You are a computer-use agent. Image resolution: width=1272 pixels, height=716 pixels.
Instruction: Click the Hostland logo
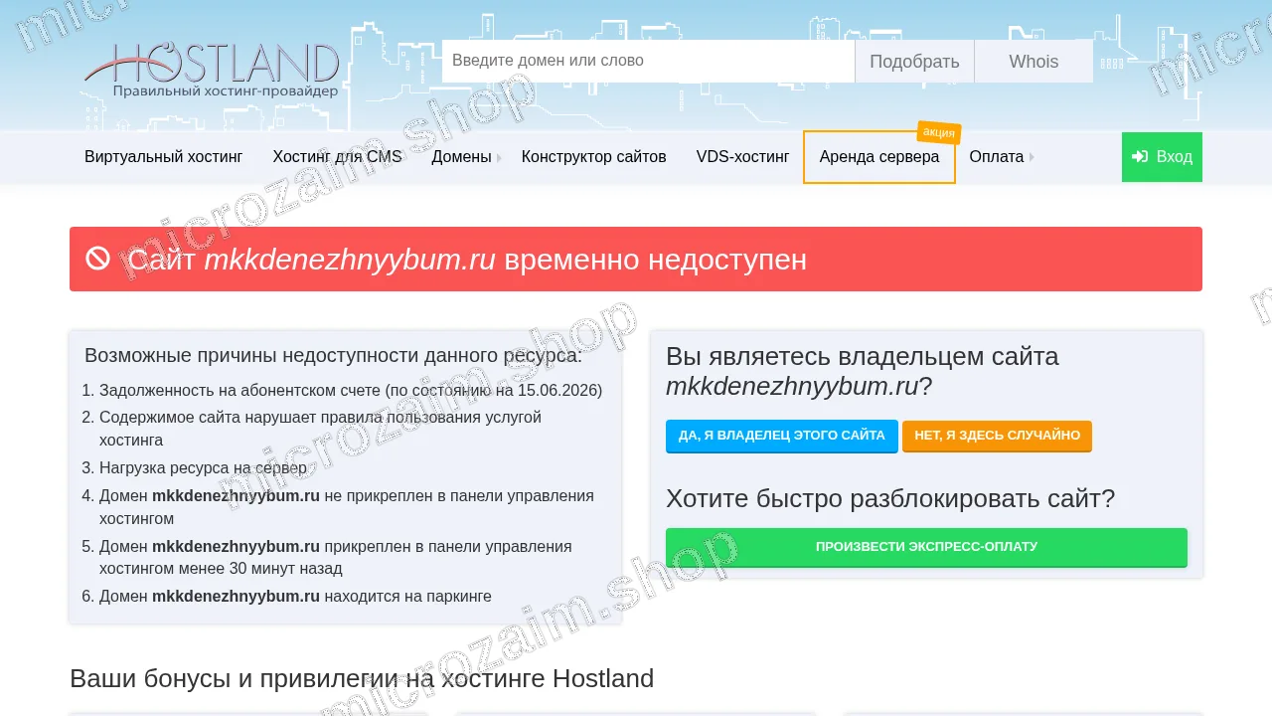click(212, 69)
